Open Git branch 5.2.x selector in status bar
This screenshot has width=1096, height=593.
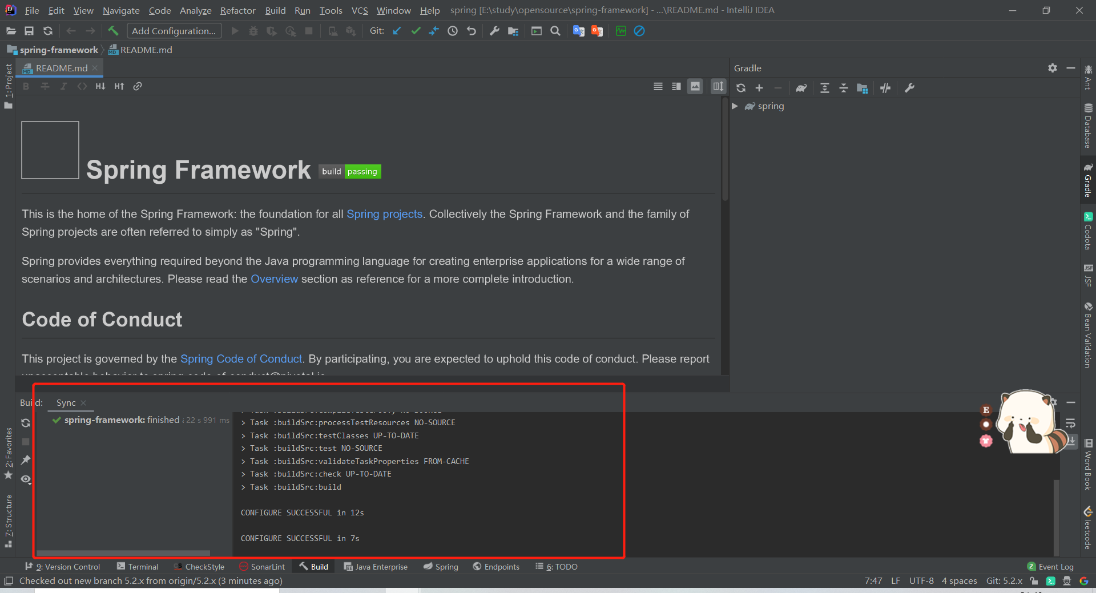coord(1004,581)
